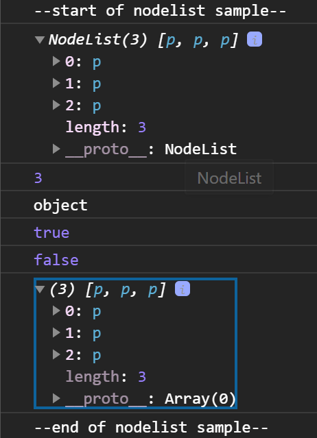Select the length: 3 property under NodeList
The image size is (317, 438).
coord(106,127)
